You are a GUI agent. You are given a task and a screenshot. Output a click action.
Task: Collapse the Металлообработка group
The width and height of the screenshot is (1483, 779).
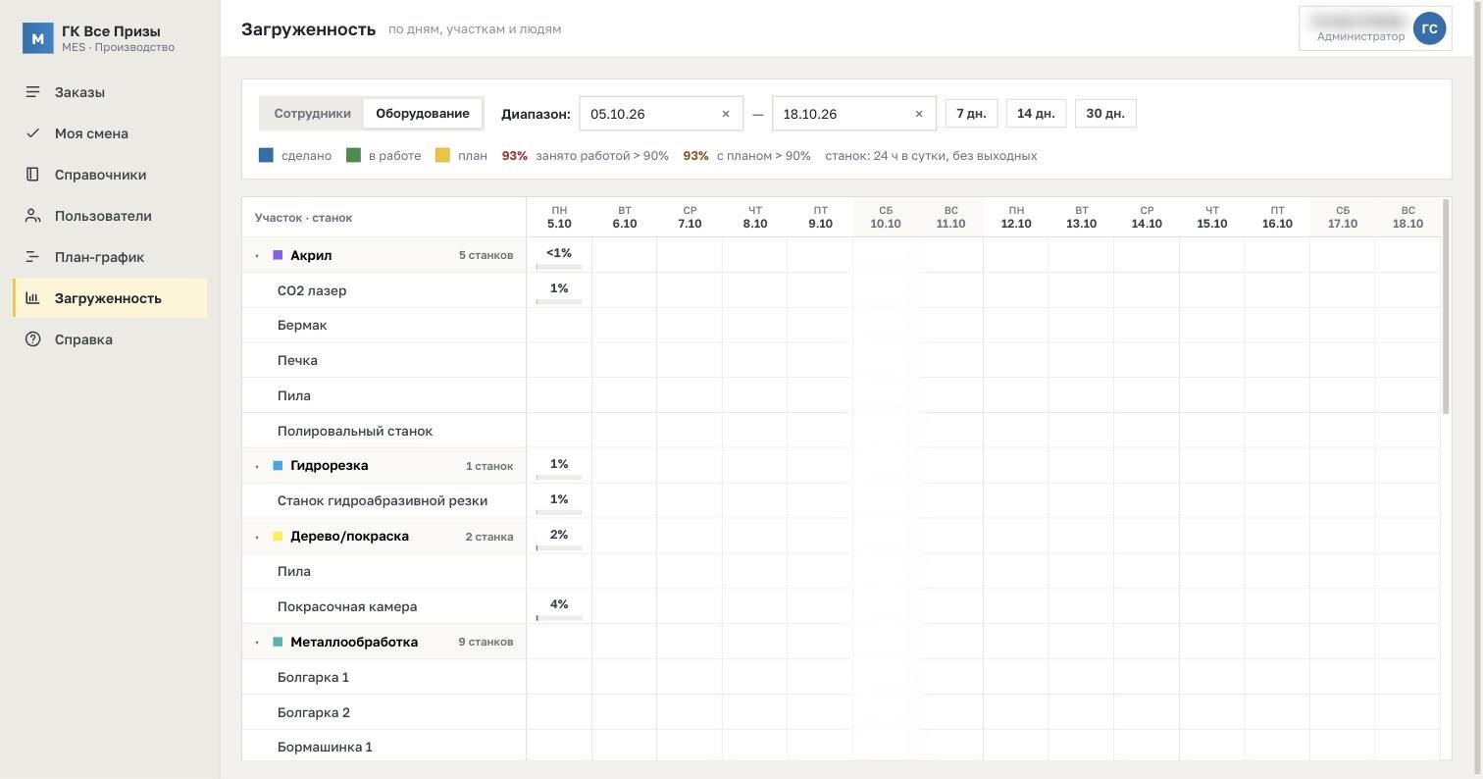pos(257,643)
